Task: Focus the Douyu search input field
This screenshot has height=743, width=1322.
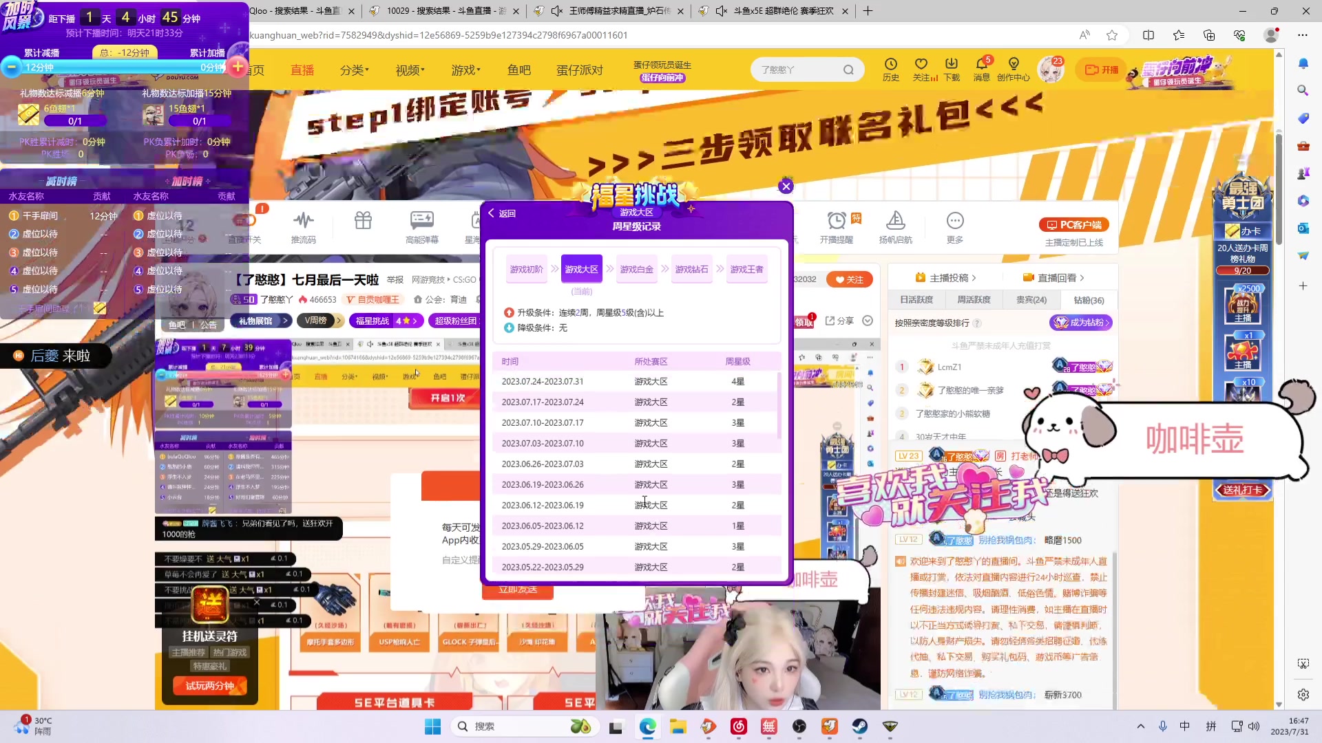Action: (799, 69)
